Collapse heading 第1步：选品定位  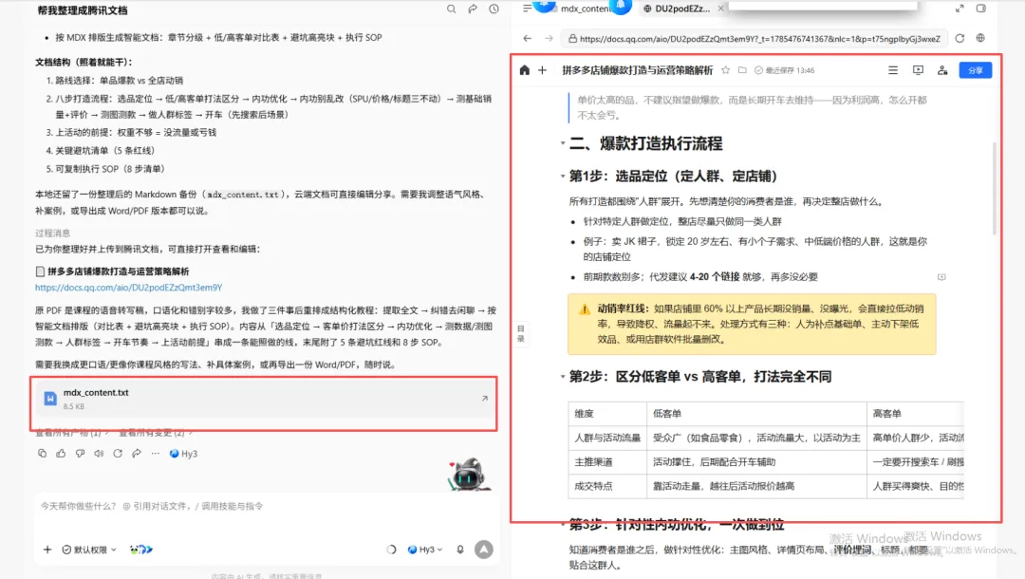tap(562, 176)
